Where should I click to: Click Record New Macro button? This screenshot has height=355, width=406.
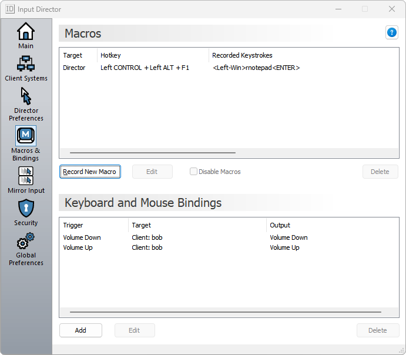coord(90,172)
